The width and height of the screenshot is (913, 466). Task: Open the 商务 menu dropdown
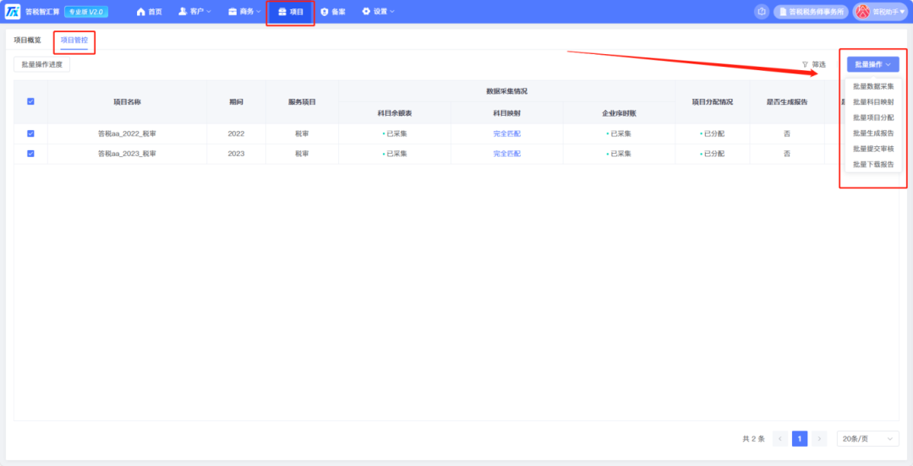[x=244, y=12]
